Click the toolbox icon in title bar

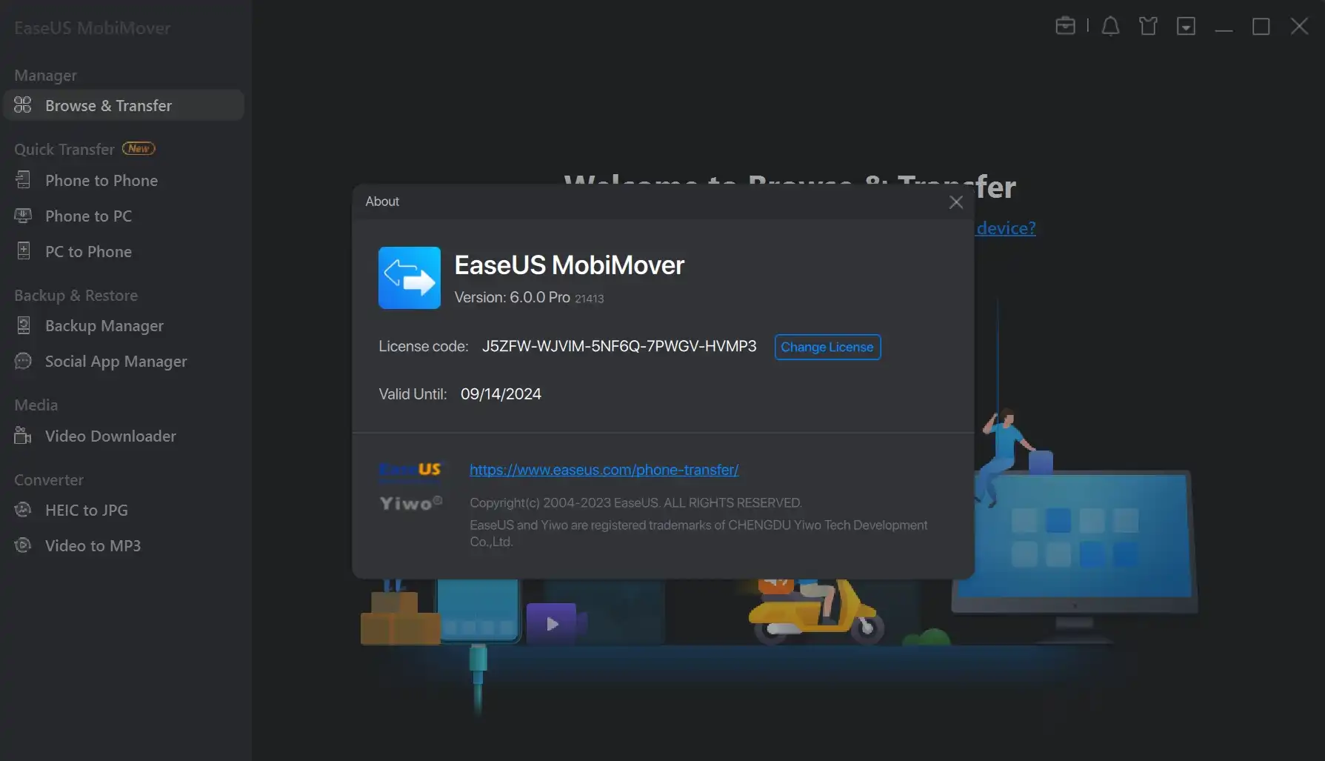pos(1065,26)
